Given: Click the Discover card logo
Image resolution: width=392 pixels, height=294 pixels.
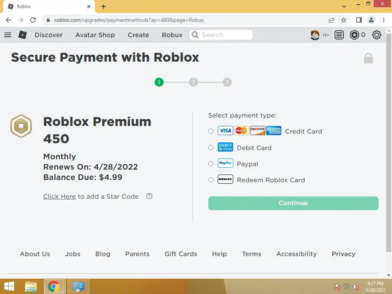Looking at the screenshot, I should [x=258, y=131].
